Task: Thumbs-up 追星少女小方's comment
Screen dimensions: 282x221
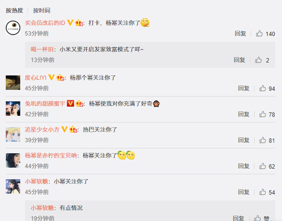Action: (263, 140)
